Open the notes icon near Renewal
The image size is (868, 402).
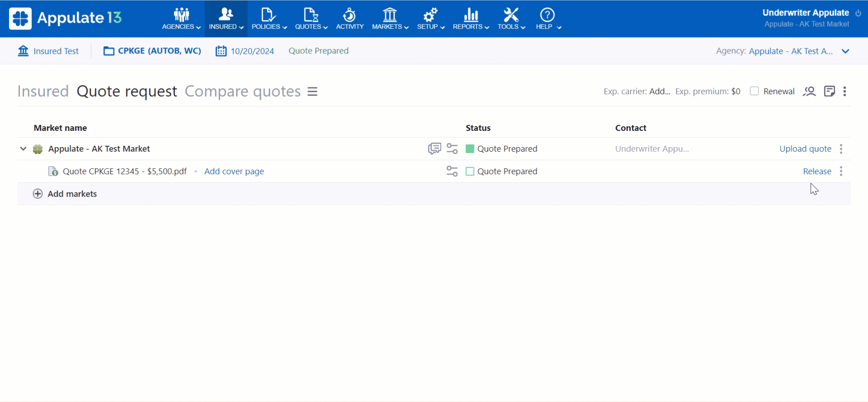(829, 91)
